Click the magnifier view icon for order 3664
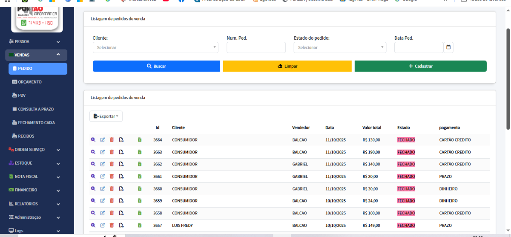Screen dimensions: 511x237 [93, 140]
